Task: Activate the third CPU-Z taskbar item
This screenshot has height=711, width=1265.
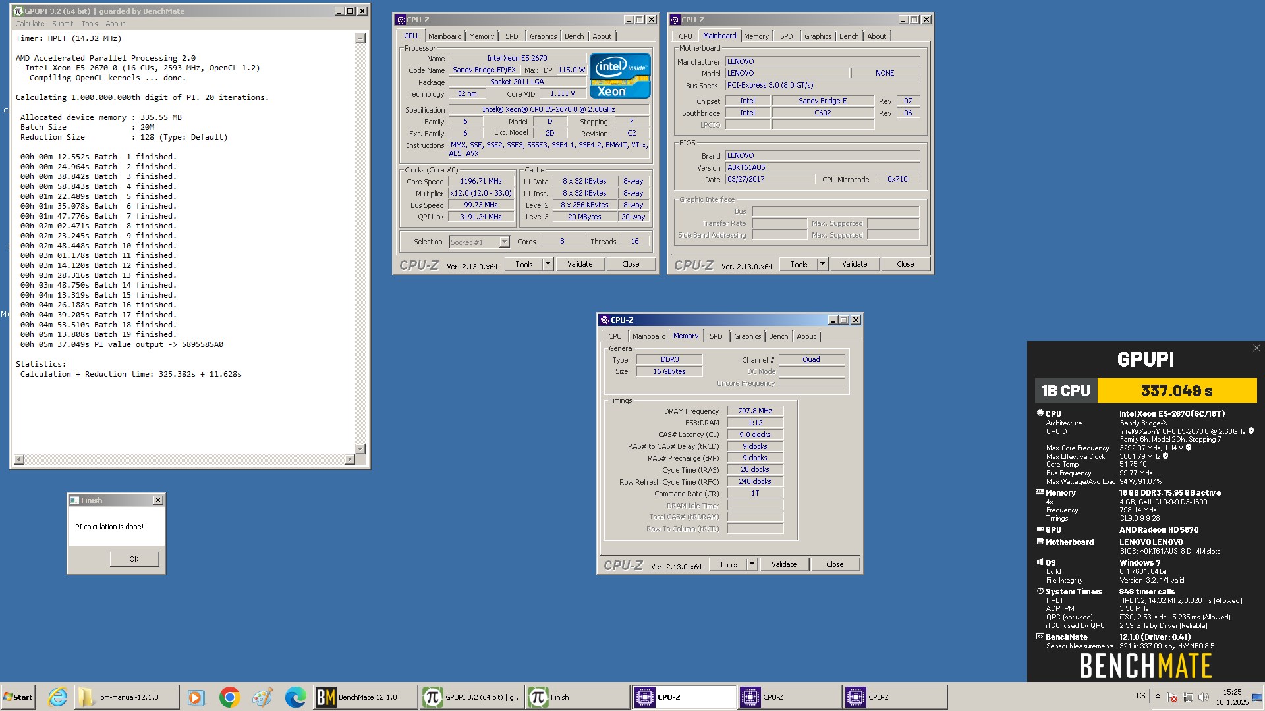Action: (x=895, y=697)
